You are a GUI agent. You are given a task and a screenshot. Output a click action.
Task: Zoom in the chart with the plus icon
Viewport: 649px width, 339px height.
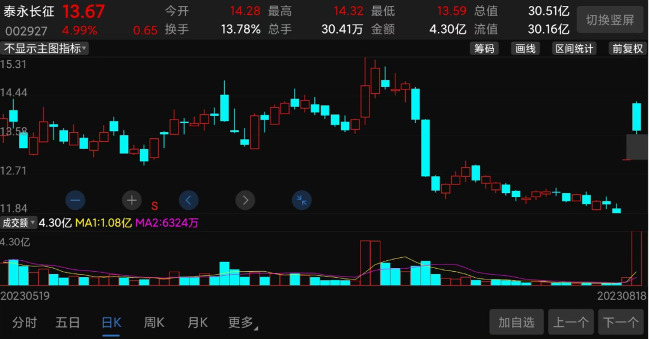click(132, 200)
